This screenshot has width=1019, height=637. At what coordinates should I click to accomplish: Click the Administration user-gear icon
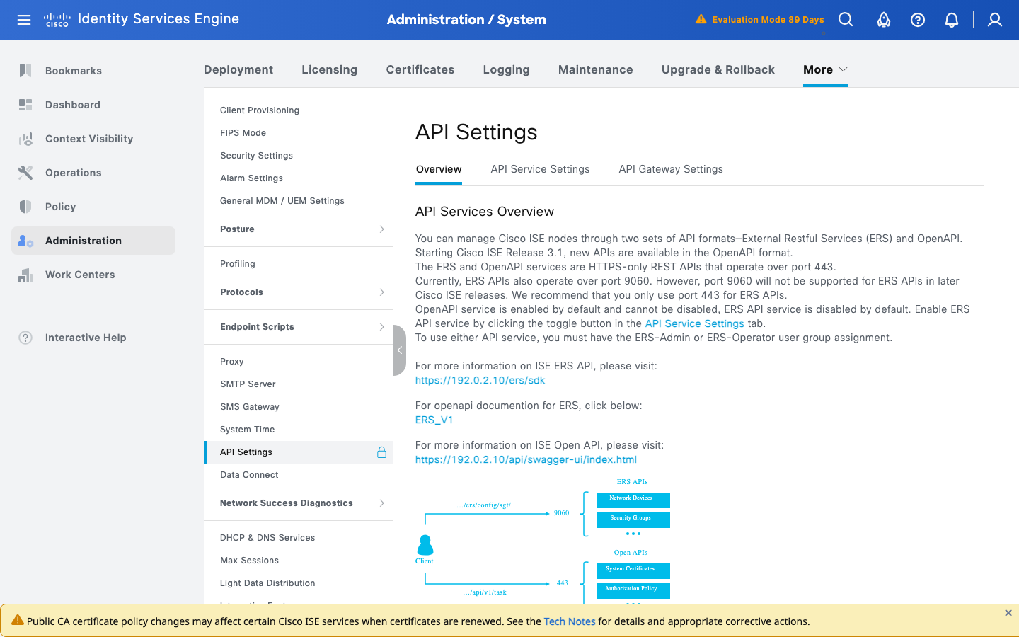click(25, 241)
